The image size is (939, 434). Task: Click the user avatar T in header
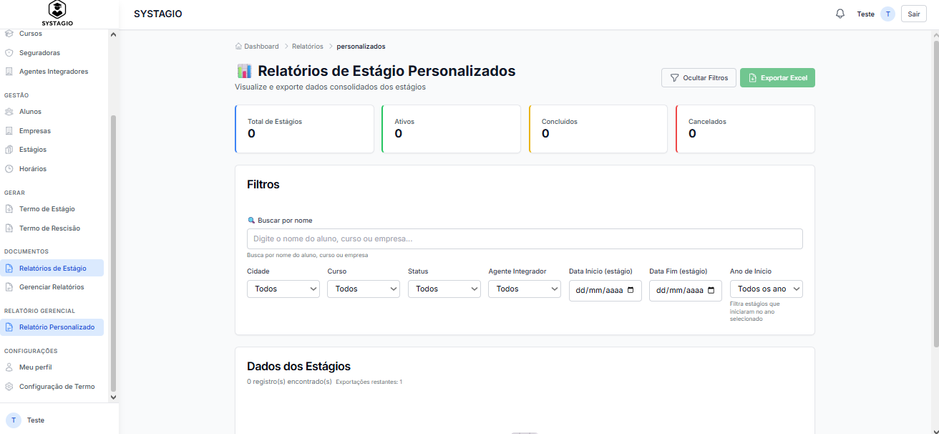click(x=887, y=14)
